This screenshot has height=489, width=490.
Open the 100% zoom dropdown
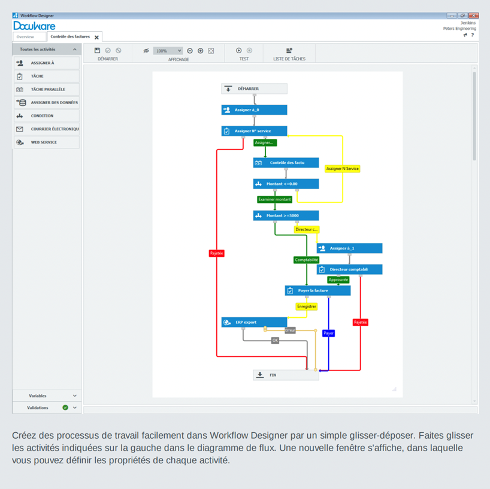coord(168,51)
